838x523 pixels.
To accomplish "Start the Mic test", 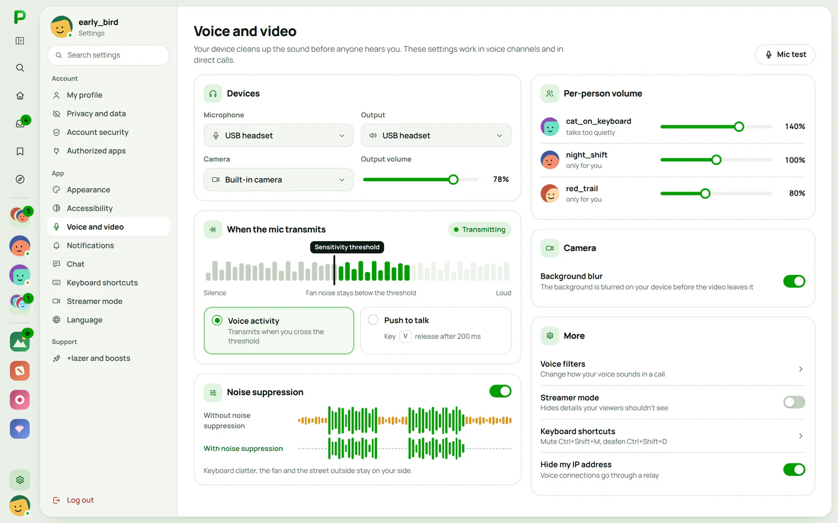I will 785,54.
